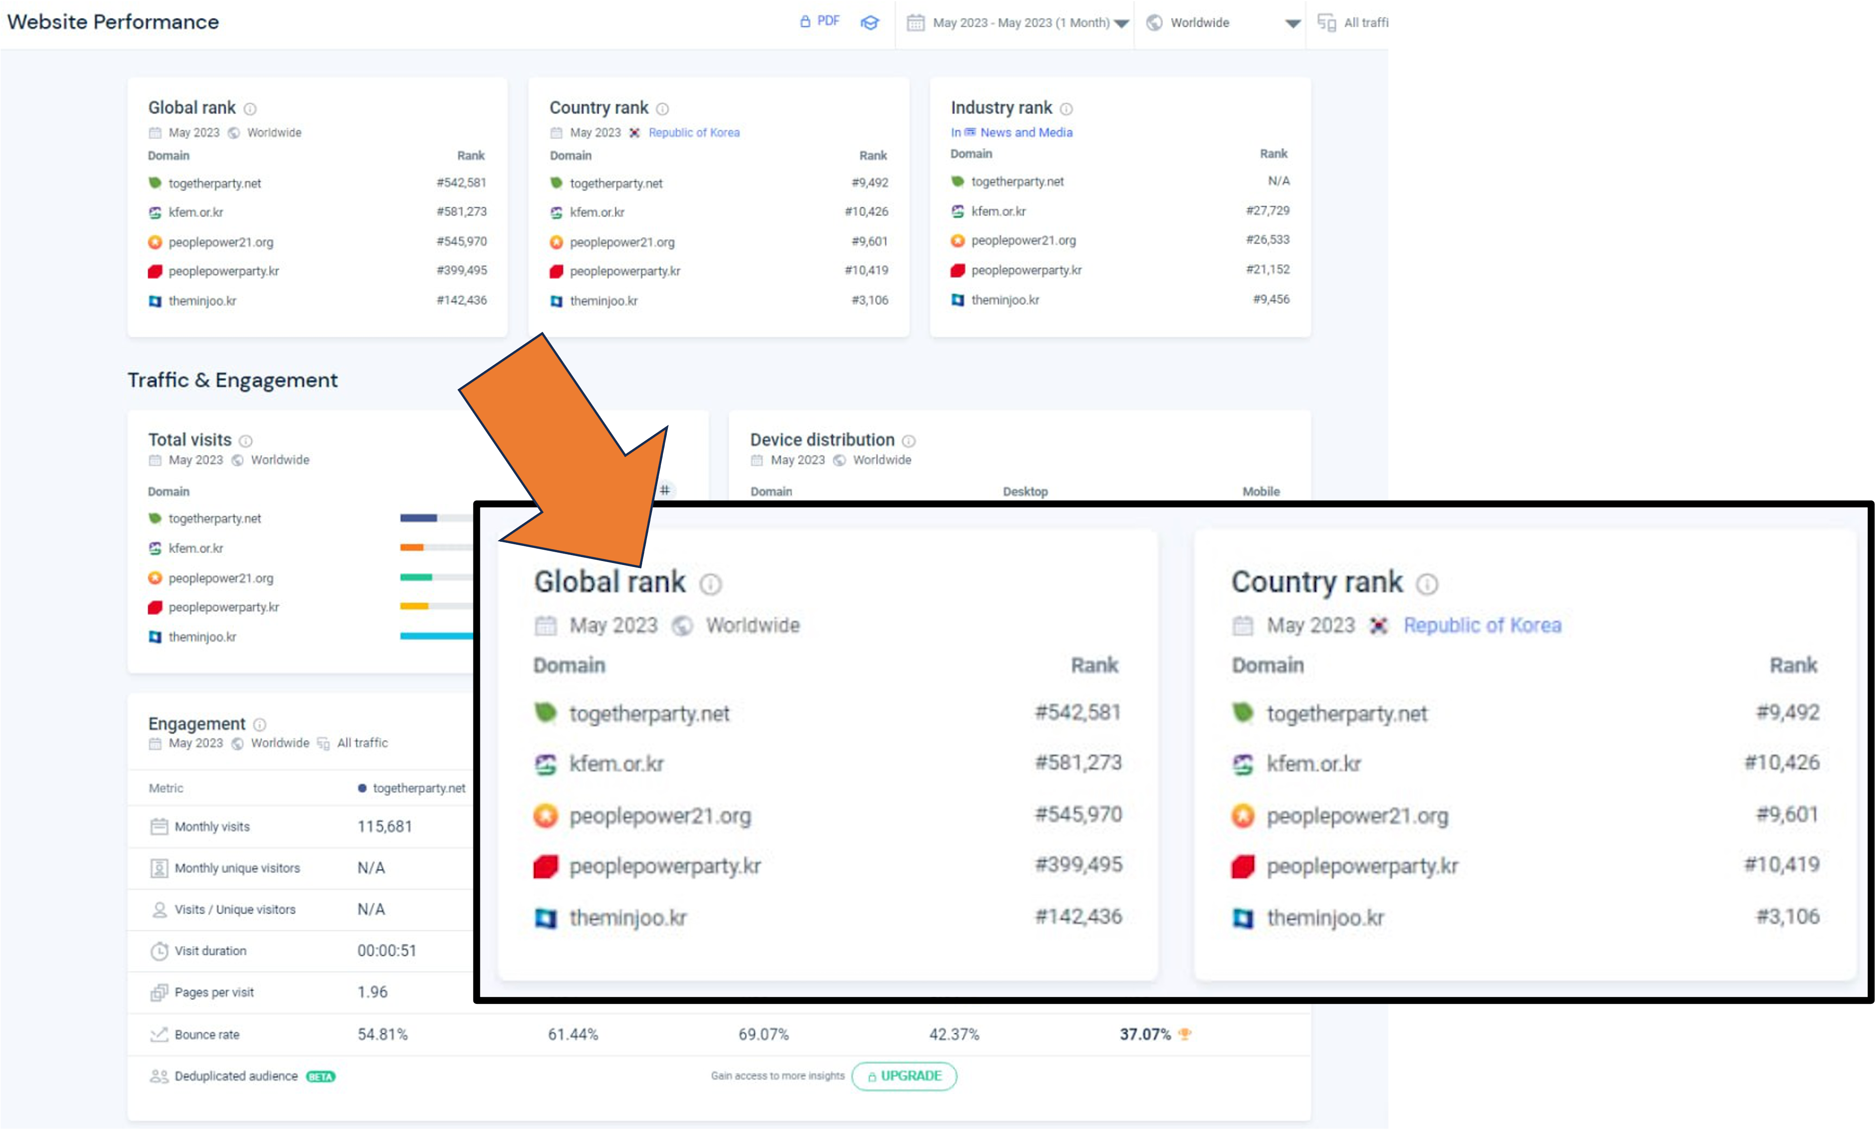Select the #21,152 industry rank value
Viewport: 1875px width, 1129px height.
1267,269
